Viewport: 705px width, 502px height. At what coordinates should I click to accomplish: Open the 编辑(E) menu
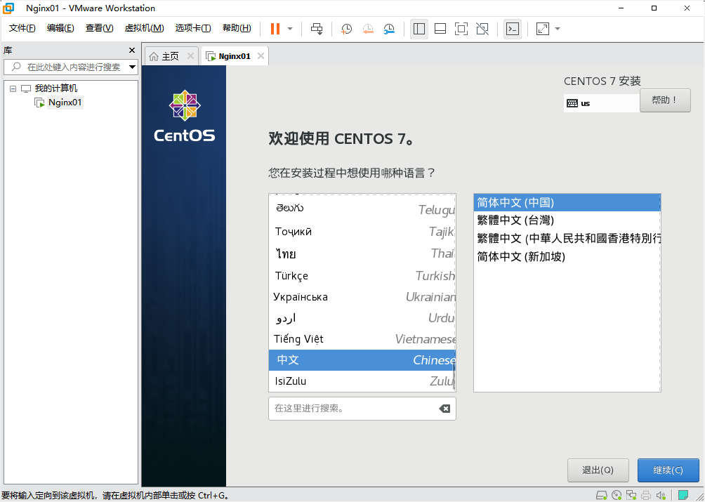point(60,28)
